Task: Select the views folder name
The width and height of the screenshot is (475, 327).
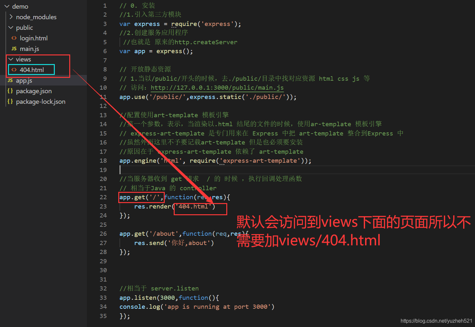Action: (23, 59)
